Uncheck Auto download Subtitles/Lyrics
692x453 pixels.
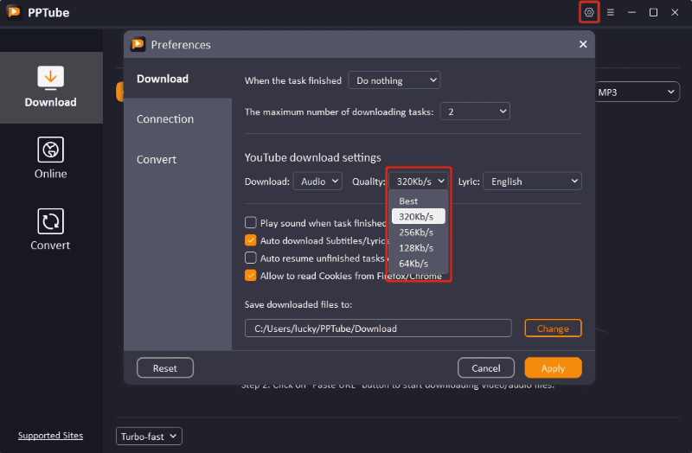tap(251, 240)
